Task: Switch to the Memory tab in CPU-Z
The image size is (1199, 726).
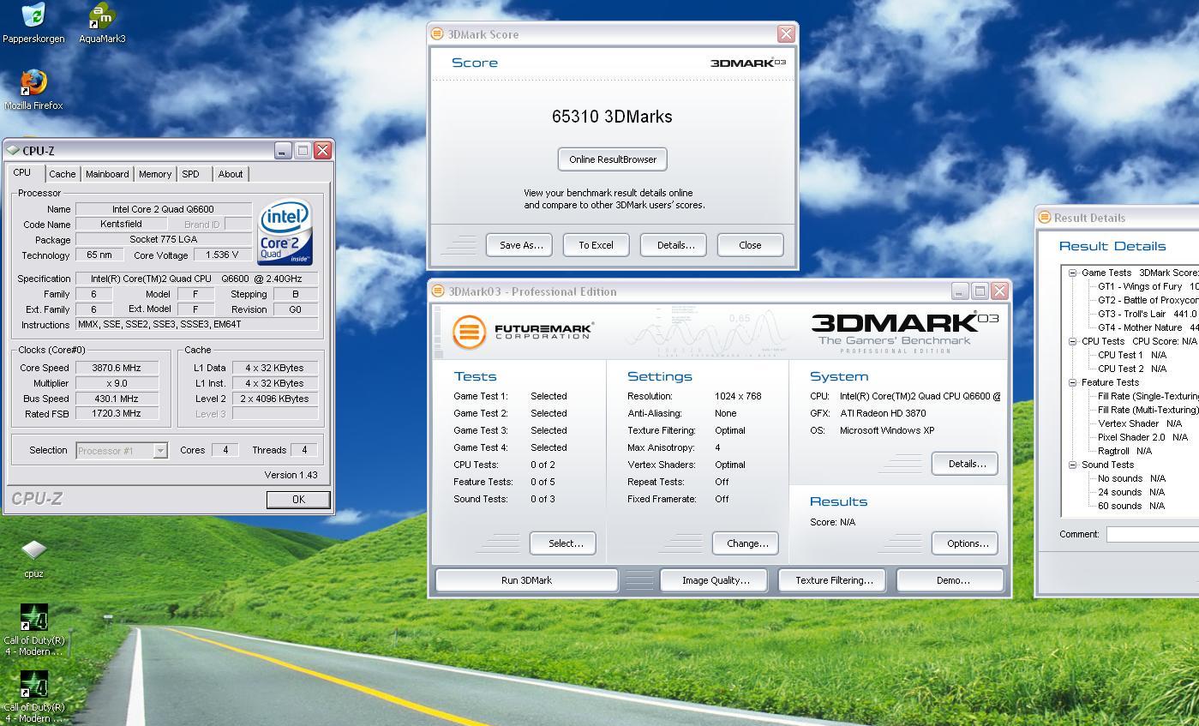Action: (x=155, y=174)
